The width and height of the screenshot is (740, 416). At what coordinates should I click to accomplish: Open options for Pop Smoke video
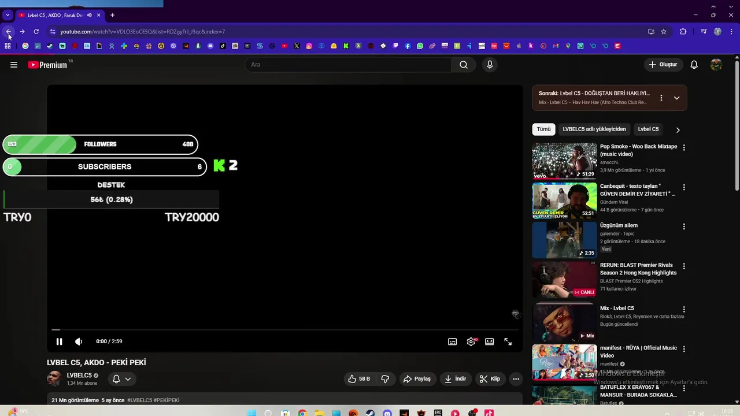[x=684, y=148]
